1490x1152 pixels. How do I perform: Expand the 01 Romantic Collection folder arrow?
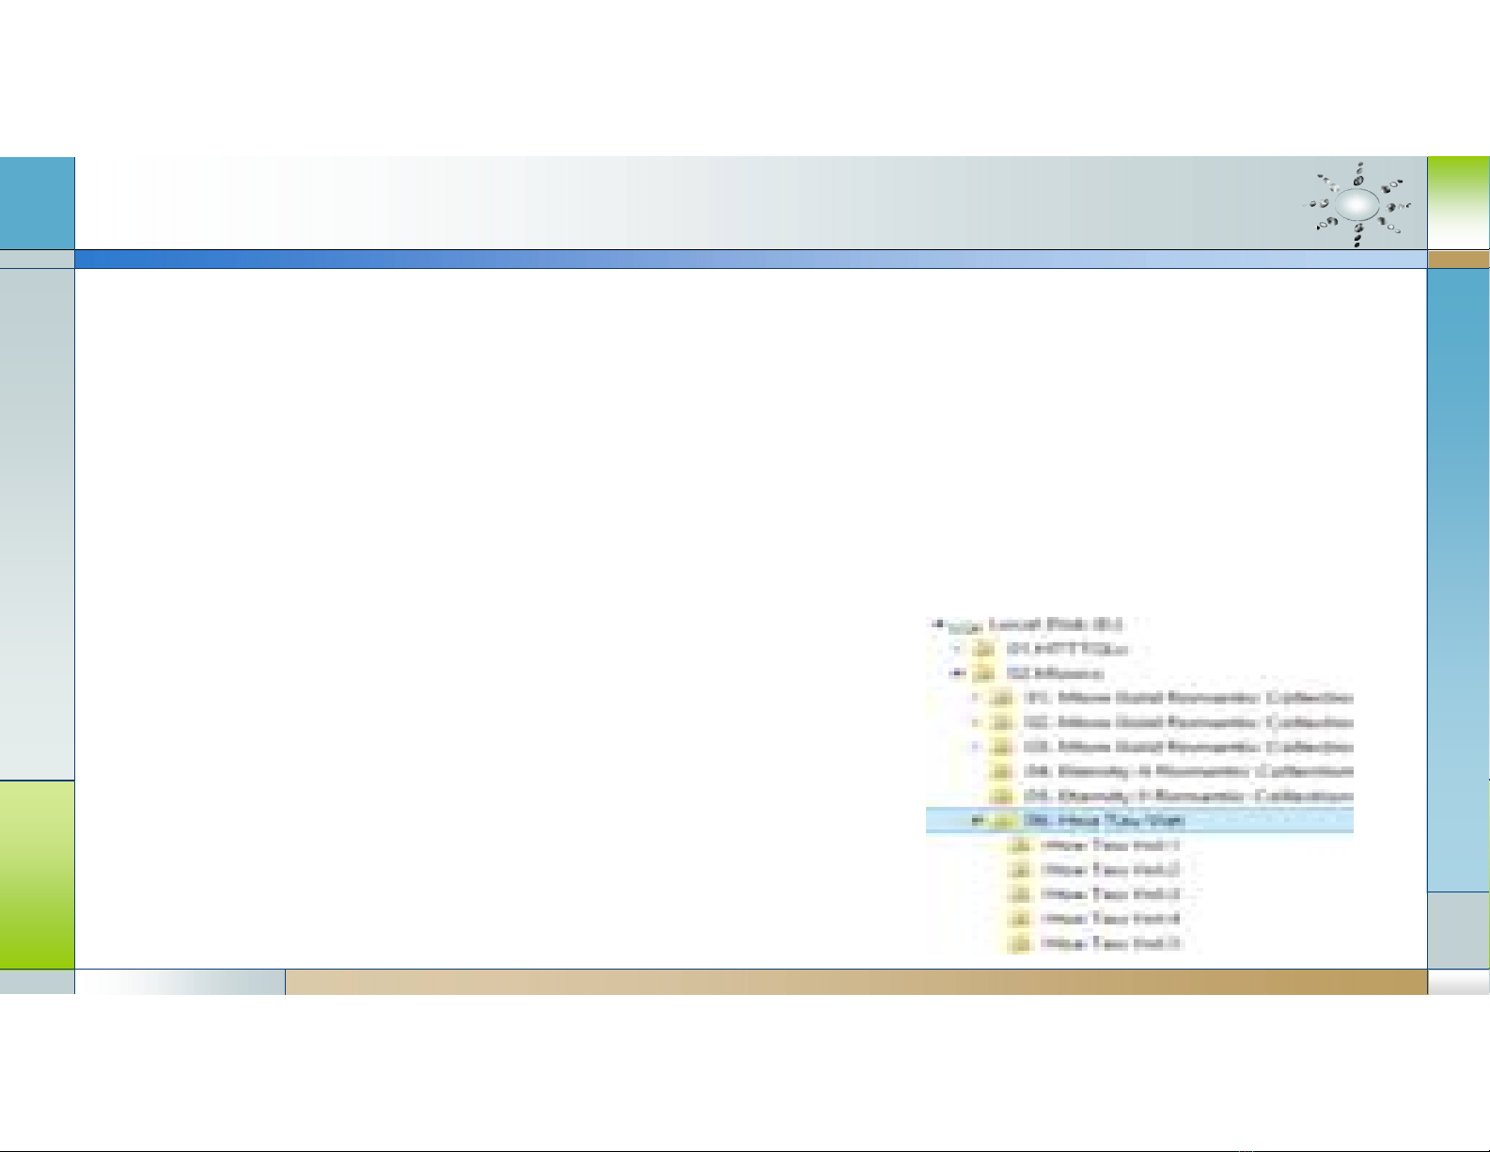[x=976, y=698]
